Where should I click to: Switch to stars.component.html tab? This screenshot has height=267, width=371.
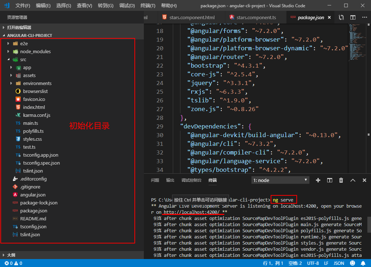coord(192,17)
